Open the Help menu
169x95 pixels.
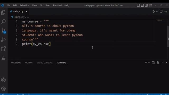(x=67, y=5)
